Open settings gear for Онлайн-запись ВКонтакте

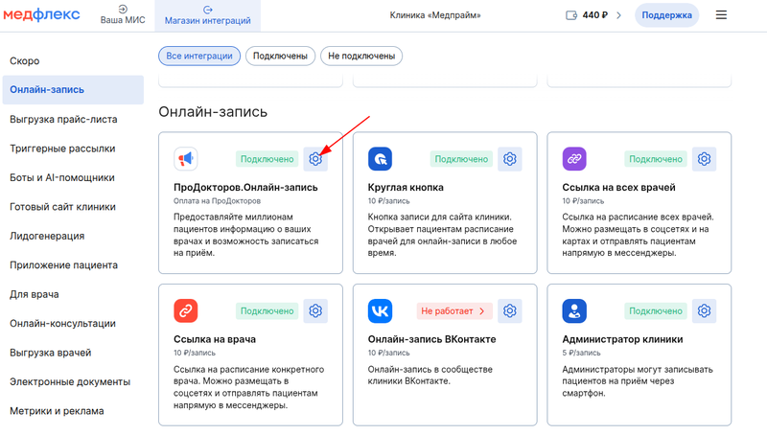510,310
